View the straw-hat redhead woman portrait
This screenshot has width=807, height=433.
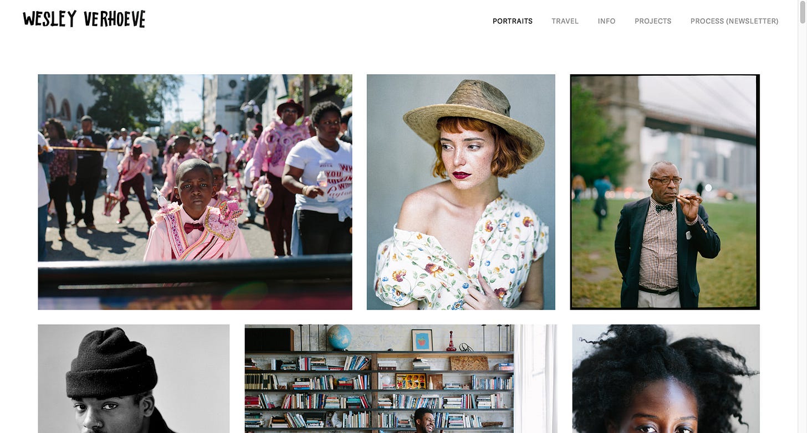[461, 192]
